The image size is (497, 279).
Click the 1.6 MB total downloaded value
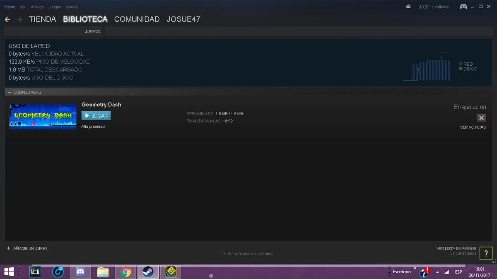pos(17,69)
